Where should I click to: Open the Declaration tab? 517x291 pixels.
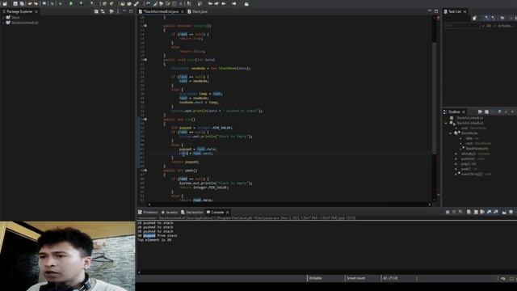click(x=192, y=213)
